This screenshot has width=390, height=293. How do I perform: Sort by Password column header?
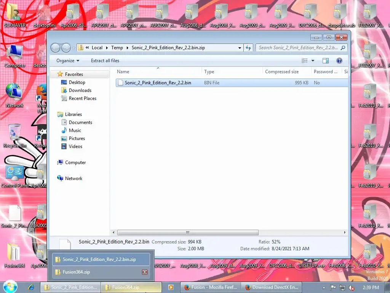coord(326,72)
